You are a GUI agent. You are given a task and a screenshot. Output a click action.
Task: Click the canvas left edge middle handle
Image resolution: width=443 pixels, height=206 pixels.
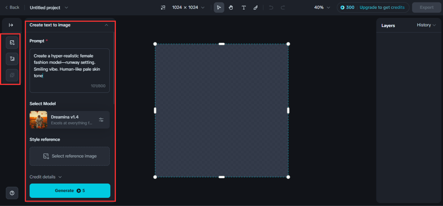click(155, 110)
